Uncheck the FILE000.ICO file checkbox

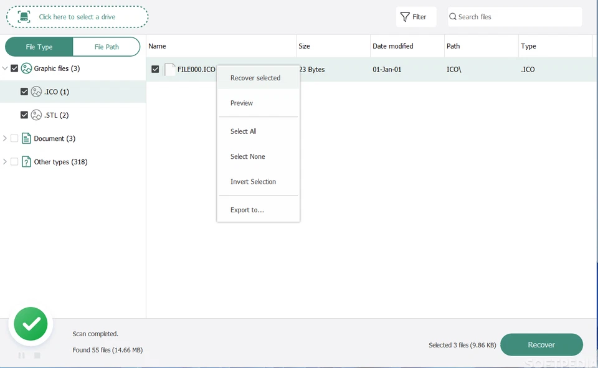(155, 69)
